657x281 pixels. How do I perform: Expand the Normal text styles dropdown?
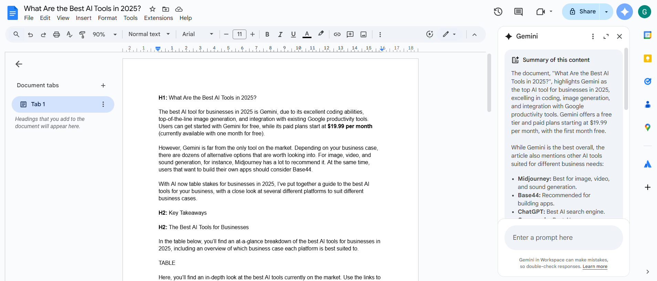point(149,34)
